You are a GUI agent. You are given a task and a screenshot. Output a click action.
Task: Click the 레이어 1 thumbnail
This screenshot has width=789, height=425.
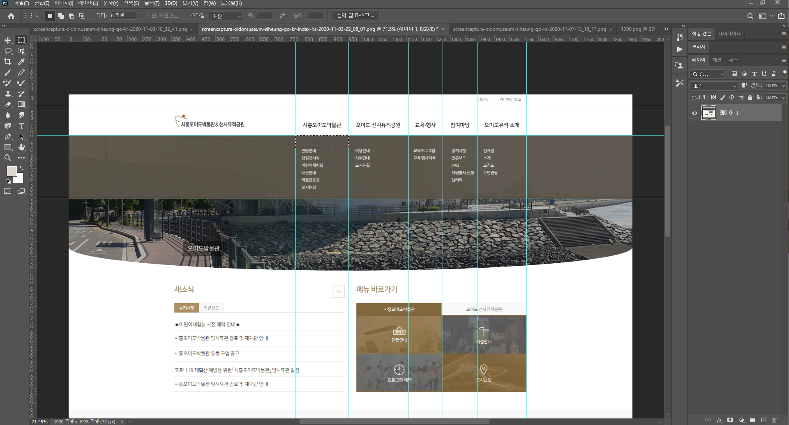pos(708,113)
